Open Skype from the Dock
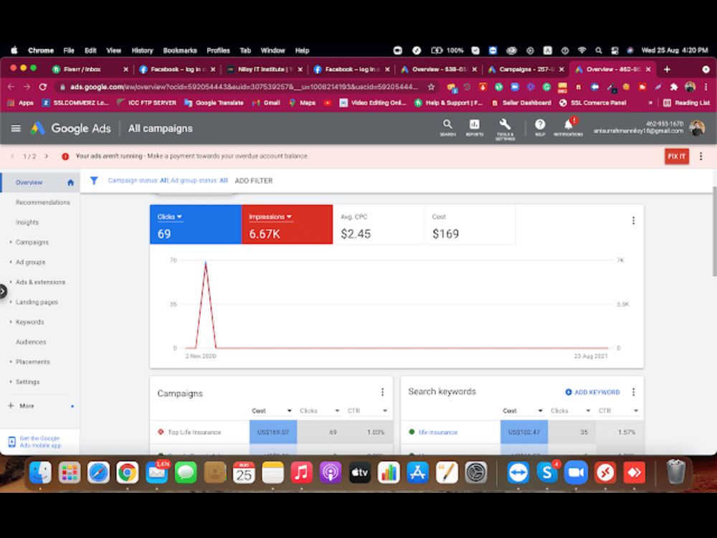The width and height of the screenshot is (717, 538). click(x=547, y=473)
